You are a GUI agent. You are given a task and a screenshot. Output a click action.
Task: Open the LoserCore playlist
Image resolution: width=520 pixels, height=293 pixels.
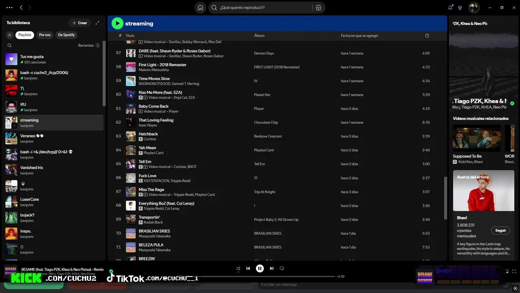point(54,202)
